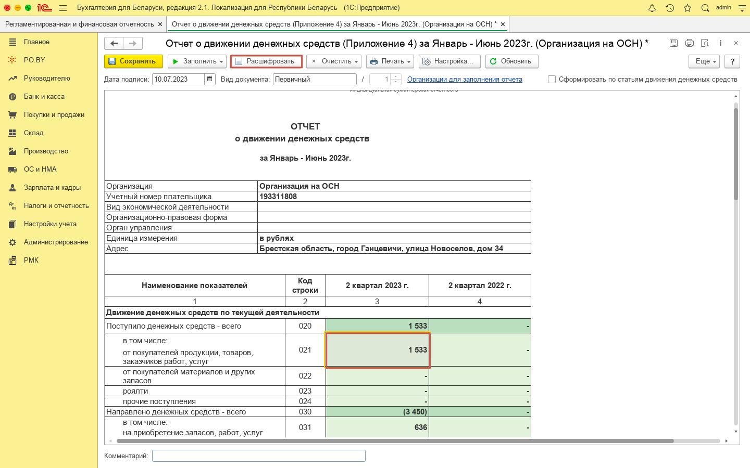Open Организации для заполнения отчета link

pyautogui.click(x=465, y=80)
